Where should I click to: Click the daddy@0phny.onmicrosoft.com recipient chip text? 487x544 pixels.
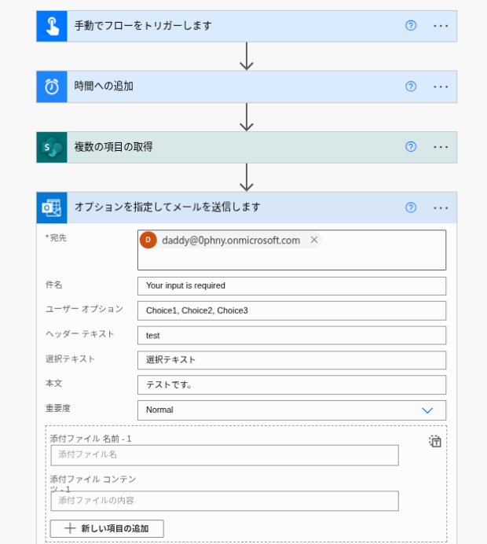coord(231,240)
